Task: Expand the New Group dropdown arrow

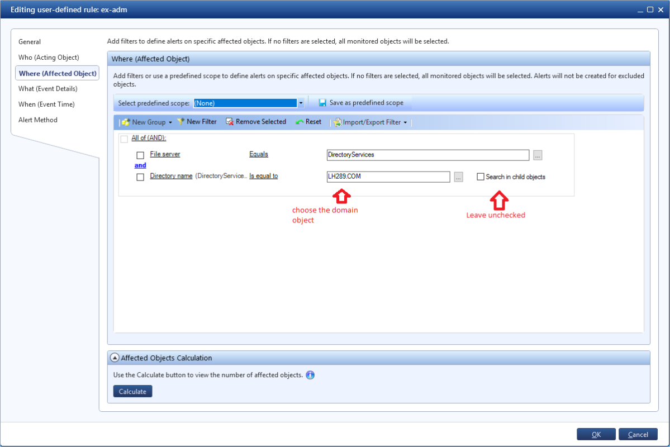Action: (x=170, y=123)
